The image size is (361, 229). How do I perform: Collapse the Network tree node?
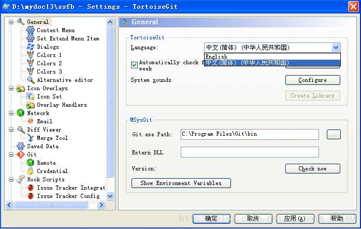click(11, 113)
